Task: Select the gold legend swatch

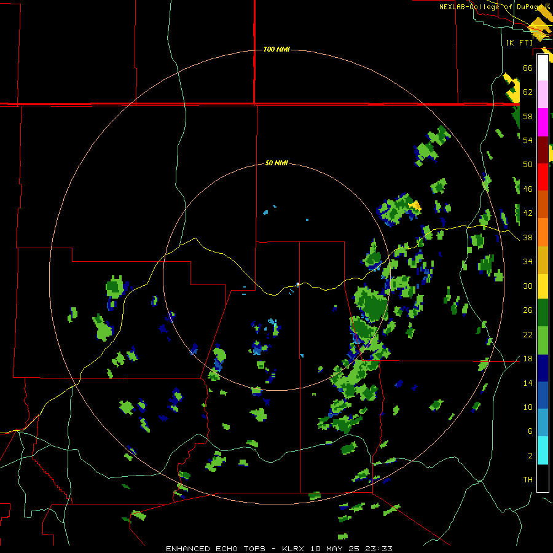Action: click(543, 260)
